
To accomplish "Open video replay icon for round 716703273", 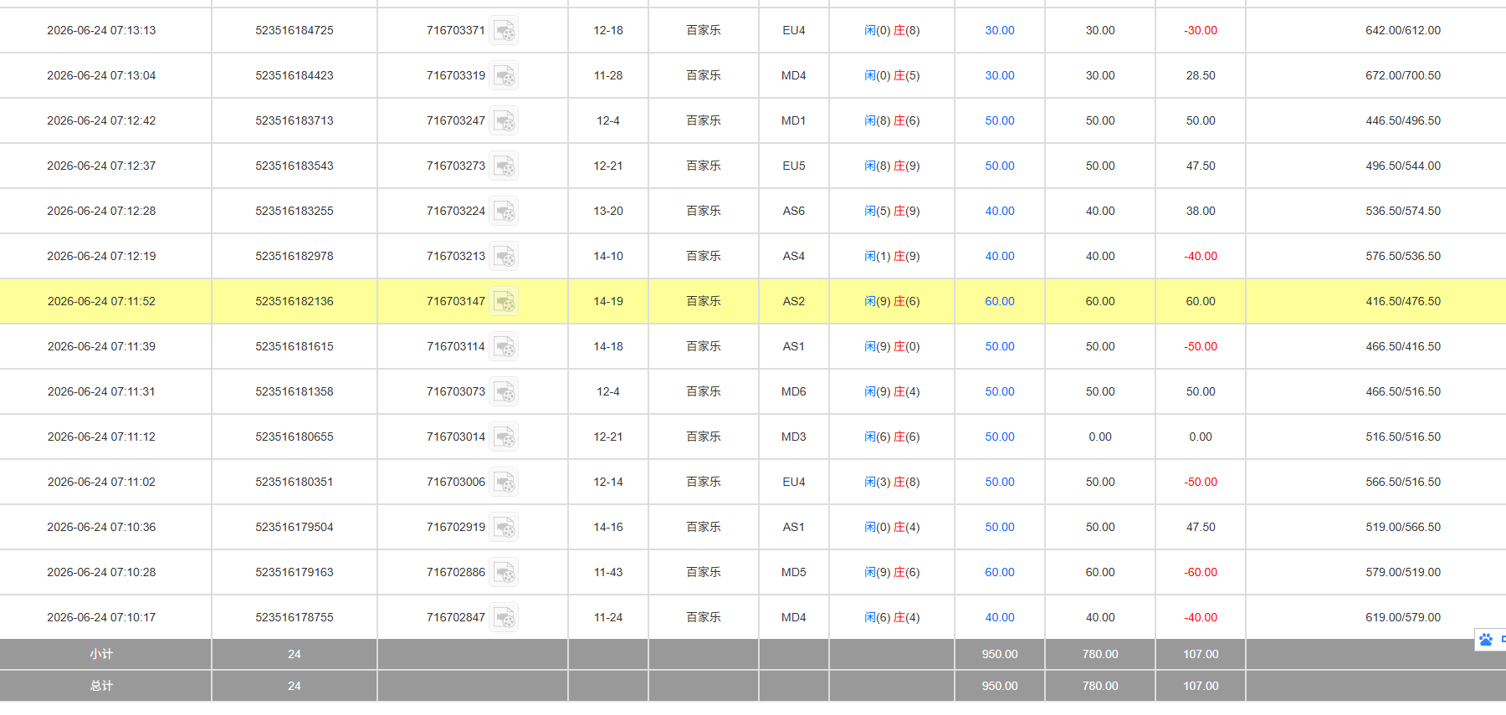I will [x=504, y=166].
